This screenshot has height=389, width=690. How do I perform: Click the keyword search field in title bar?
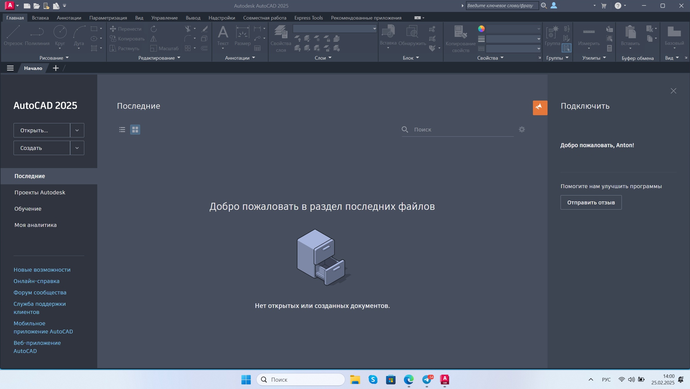pyautogui.click(x=502, y=5)
